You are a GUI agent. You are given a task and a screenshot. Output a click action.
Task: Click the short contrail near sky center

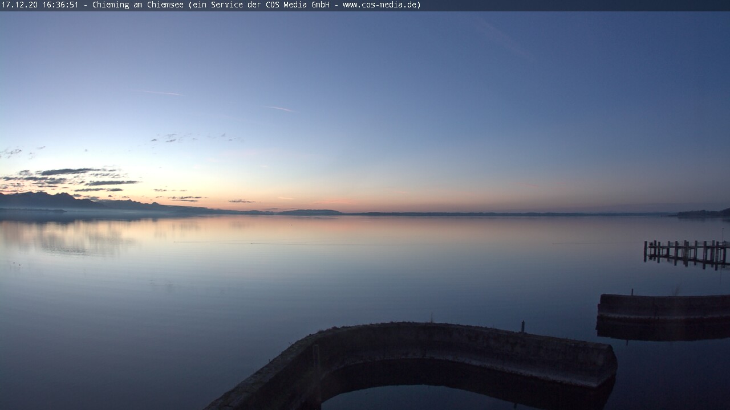coord(278,108)
